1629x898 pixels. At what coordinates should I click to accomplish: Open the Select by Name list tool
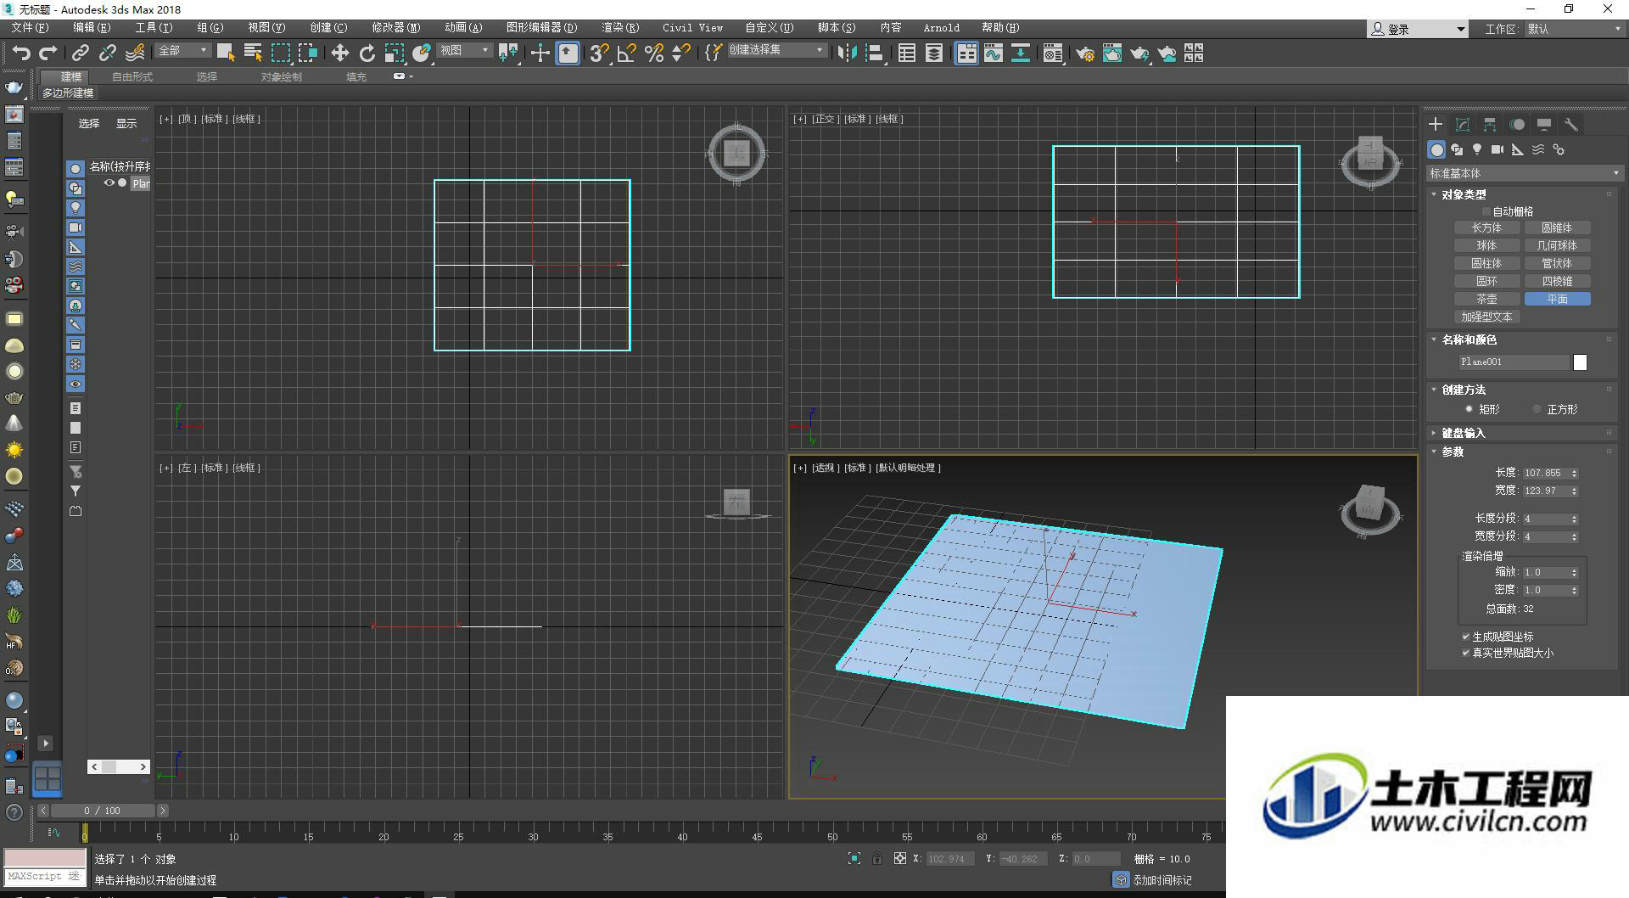[253, 53]
